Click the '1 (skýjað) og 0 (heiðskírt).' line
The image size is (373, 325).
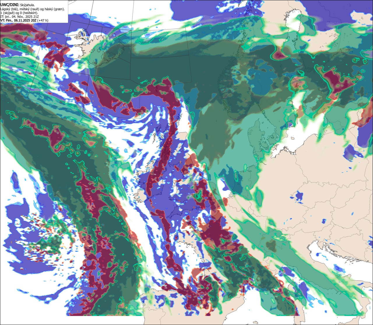(19, 13)
